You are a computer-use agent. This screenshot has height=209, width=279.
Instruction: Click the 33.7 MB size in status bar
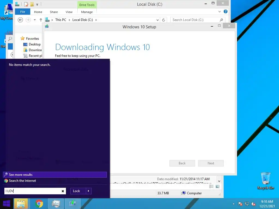163,193
